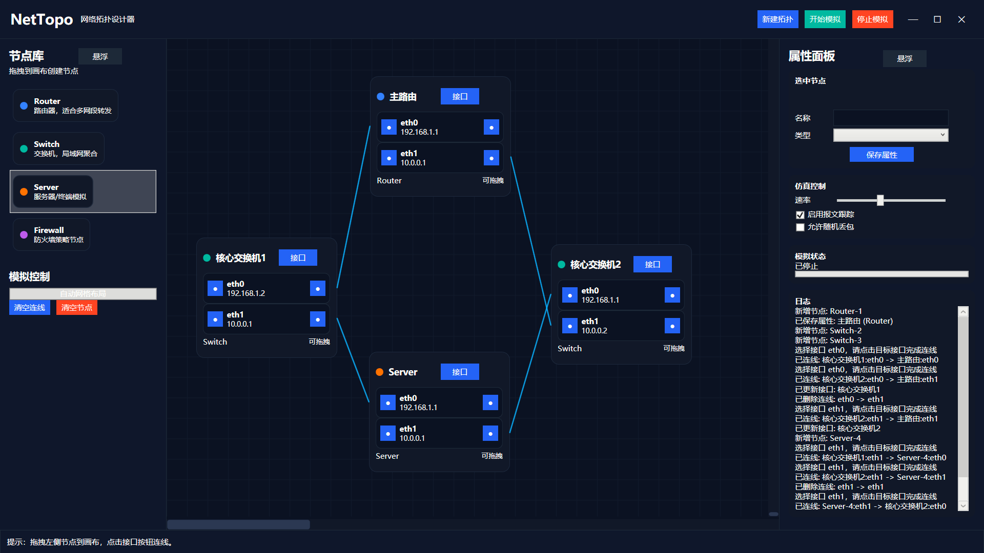
Task: Open 接口 of 核心交换机2
Action: click(x=652, y=264)
